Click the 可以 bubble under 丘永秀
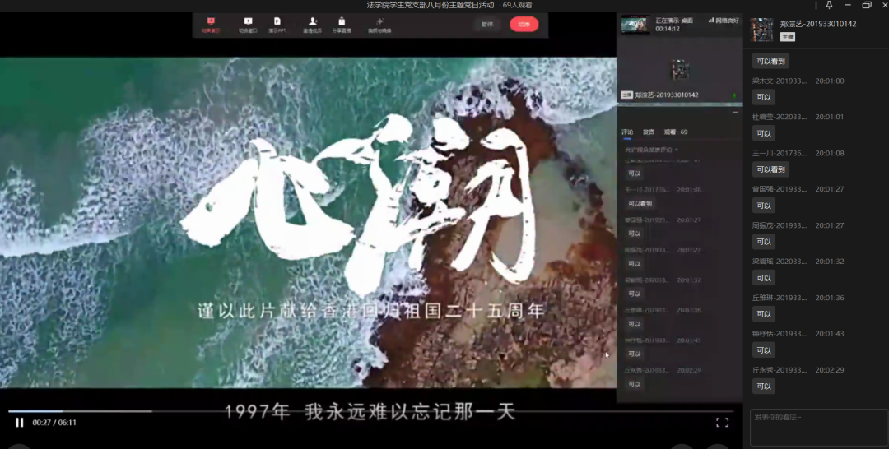Screen dimensions: 889x449 pyautogui.click(x=764, y=387)
